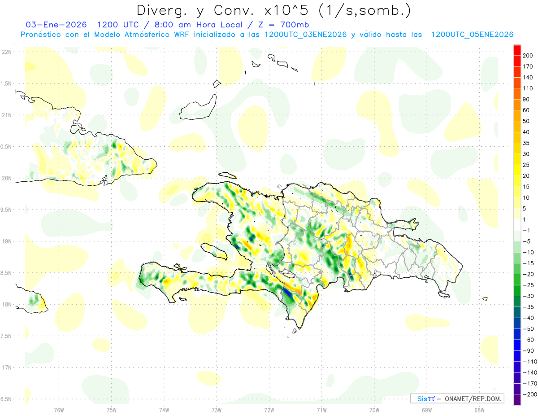Click the '1.5N' latitude label

7,83
